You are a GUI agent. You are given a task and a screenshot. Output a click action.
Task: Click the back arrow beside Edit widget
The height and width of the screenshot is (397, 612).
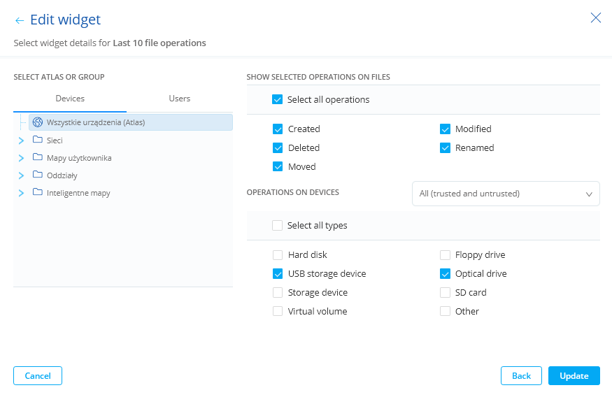point(19,21)
